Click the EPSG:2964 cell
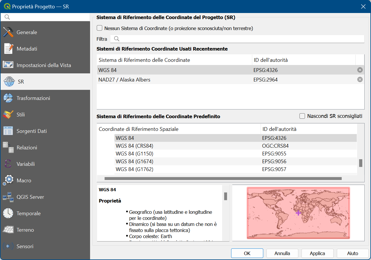371x260 pixels. [x=266, y=80]
